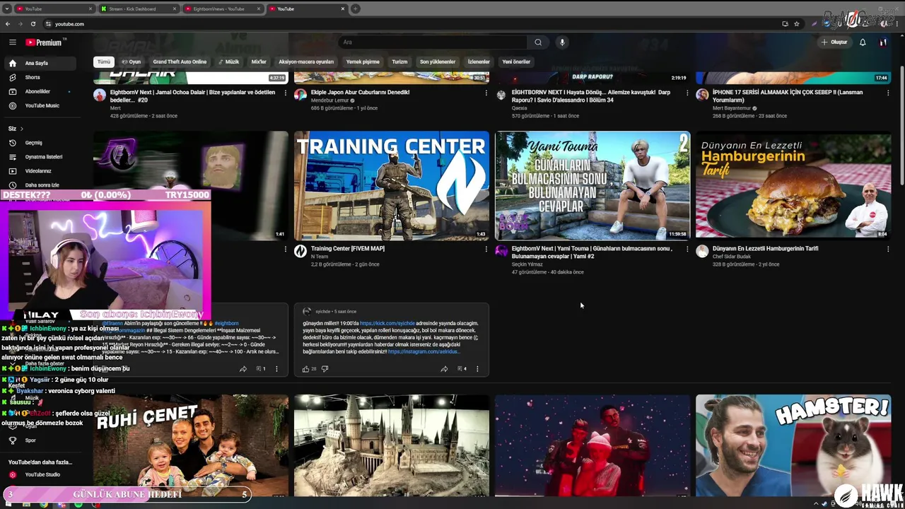Select the Oyun filter chip
This screenshot has height=509, width=905.
132,62
